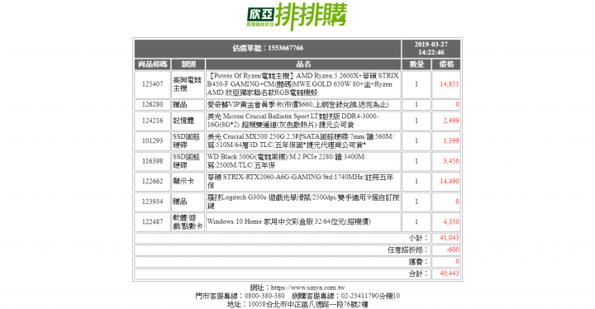Image resolution: width=595 pixels, height=309 pixels.
Task: Click the 欣亞 排排購 logo
Action: pos(297,16)
